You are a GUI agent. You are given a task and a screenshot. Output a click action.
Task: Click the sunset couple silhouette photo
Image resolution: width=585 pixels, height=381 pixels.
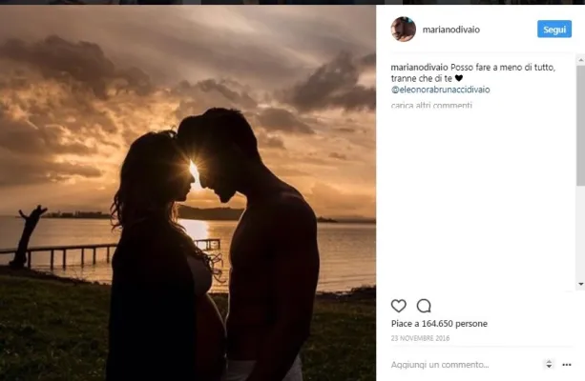coord(188,193)
